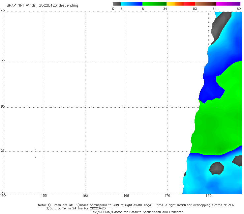Click the longitude label '175'
This screenshot has height=214, width=244.
(208, 196)
